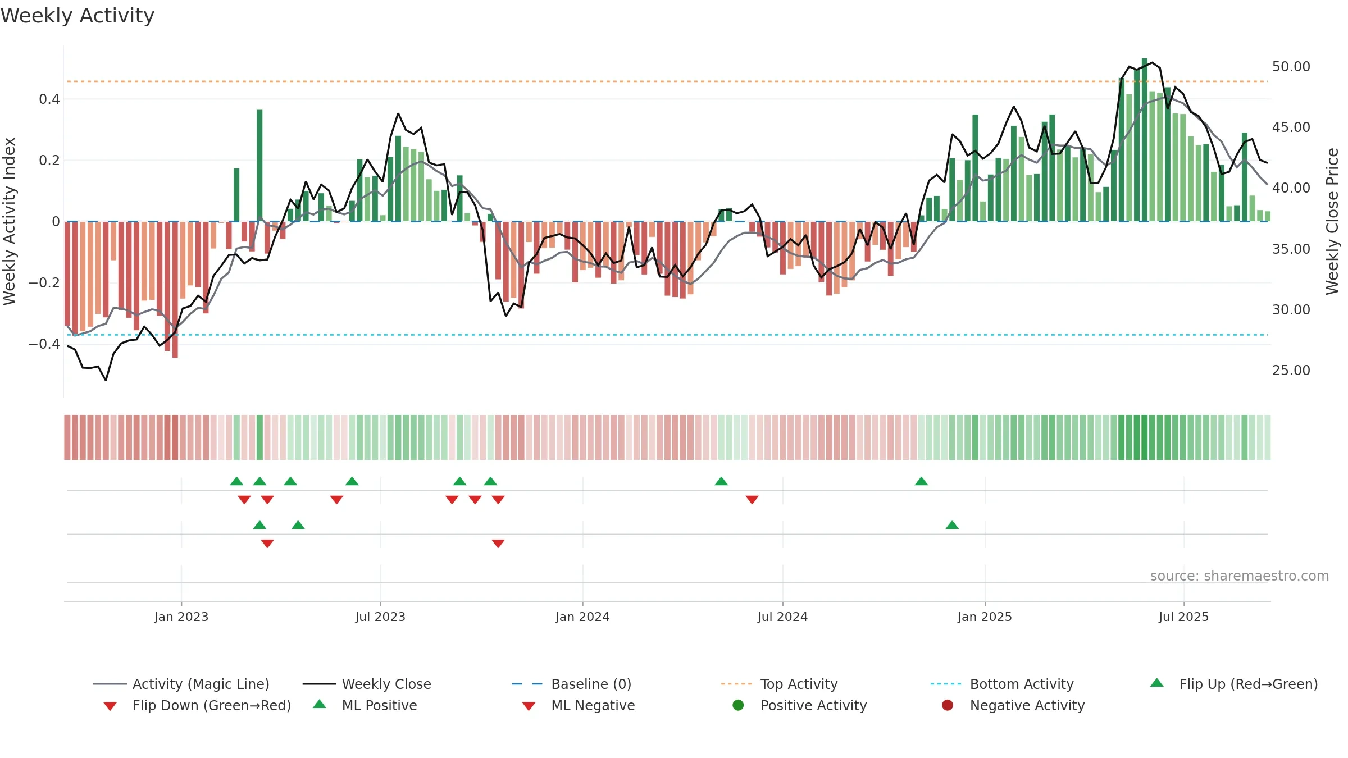Click the flip-down marker just before Jul 2024
This screenshot has width=1348, height=758.
tap(752, 500)
